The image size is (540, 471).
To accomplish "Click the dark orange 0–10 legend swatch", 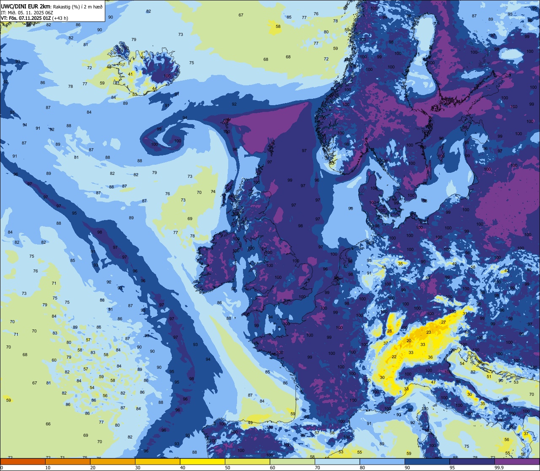I will [23, 462].
